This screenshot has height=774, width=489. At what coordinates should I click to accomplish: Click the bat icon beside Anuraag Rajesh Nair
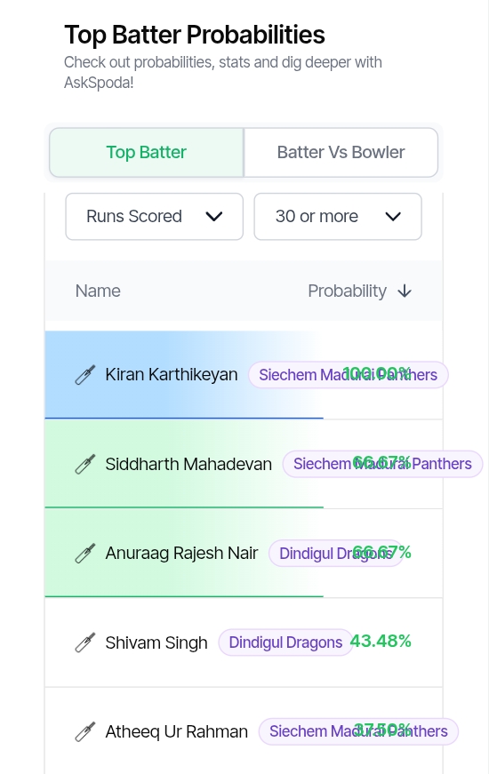coord(85,553)
